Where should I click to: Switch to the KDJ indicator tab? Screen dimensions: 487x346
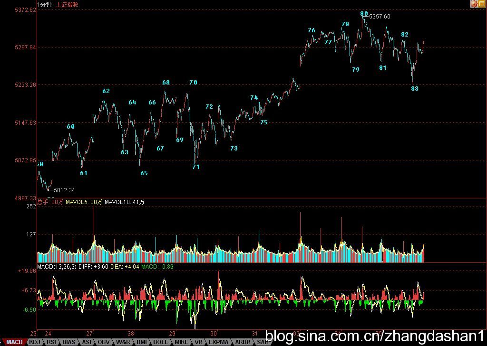pos(34,342)
